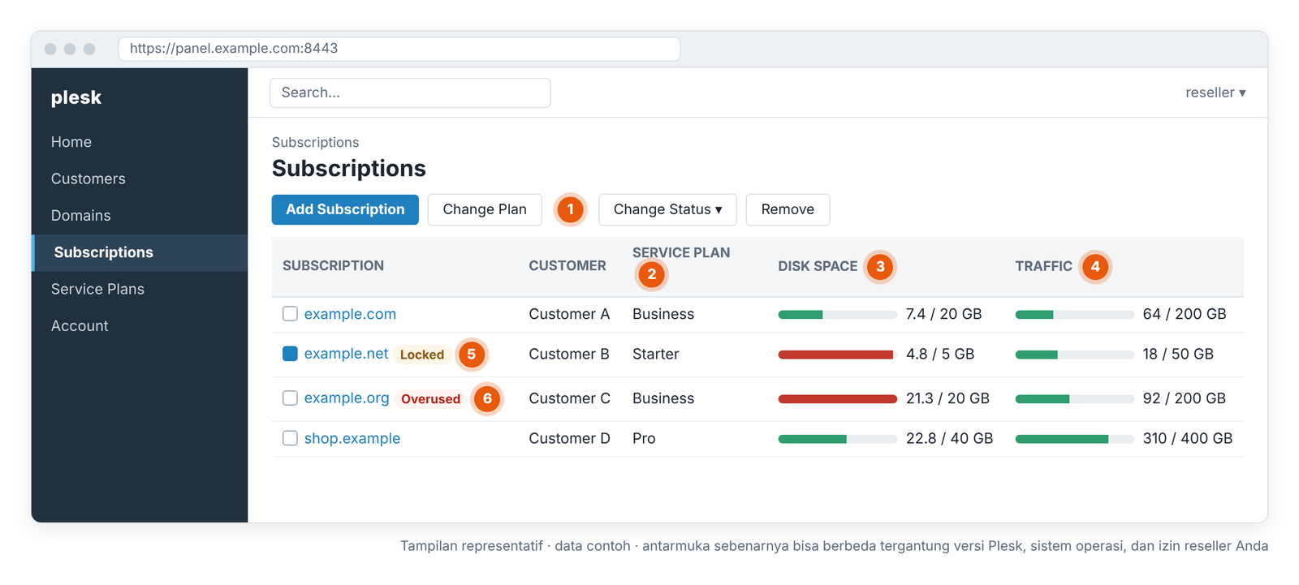This screenshot has height=585, width=1299.
Task: Click the Pro plan cell
Action: 644,438
